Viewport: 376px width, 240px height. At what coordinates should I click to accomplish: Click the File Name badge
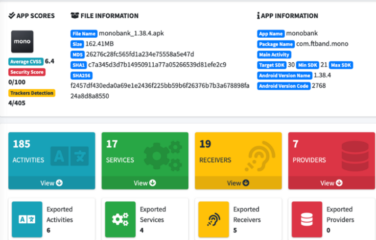pyautogui.click(x=84, y=34)
